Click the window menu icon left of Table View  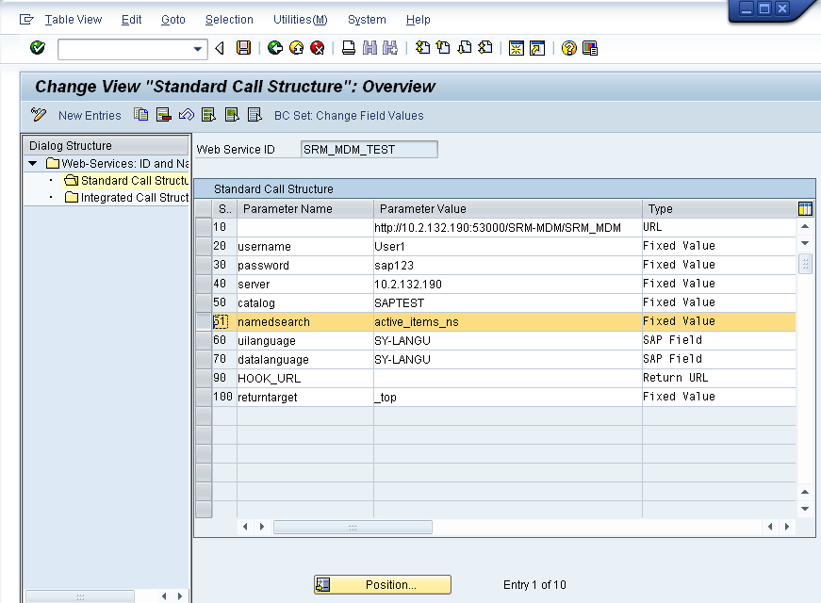coord(26,20)
